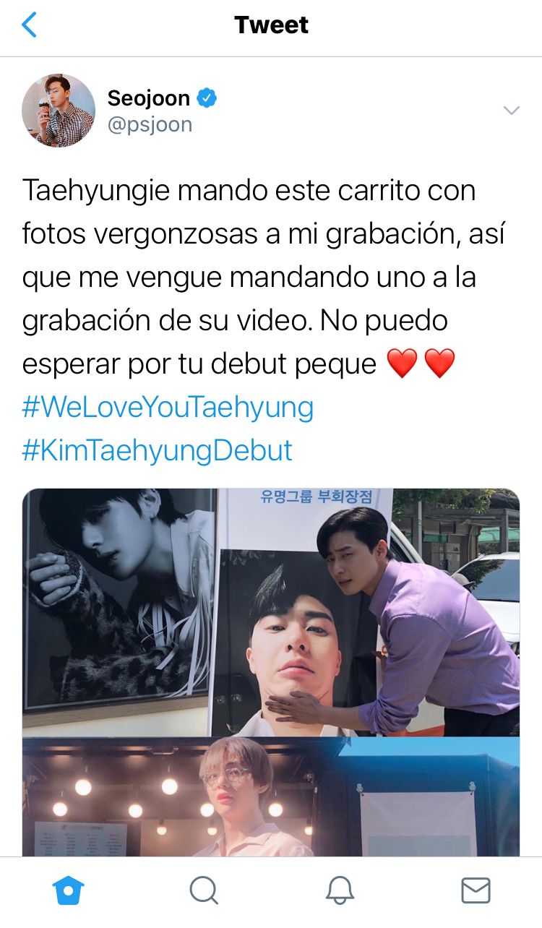Tap the Seojoon display name
Screen dimensions: 542x928
point(148,98)
